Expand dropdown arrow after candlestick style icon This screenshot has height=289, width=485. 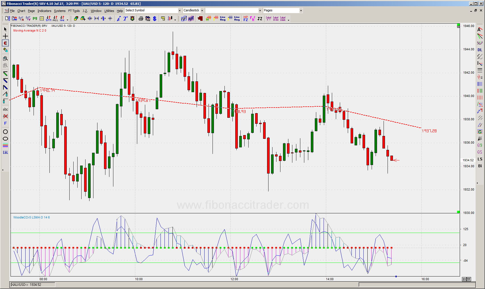pyautogui.click(x=175, y=20)
